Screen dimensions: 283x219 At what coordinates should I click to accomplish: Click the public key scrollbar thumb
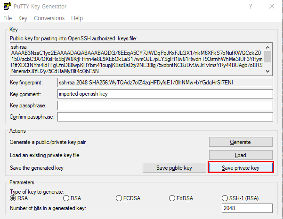[268, 57]
